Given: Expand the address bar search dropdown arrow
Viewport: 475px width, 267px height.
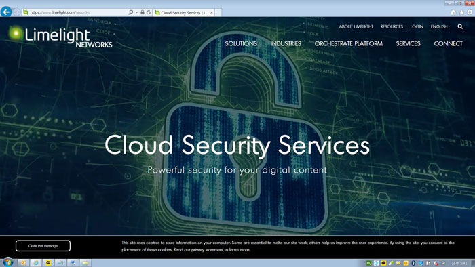Looking at the screenshot, I should click(x=136, y=12).
